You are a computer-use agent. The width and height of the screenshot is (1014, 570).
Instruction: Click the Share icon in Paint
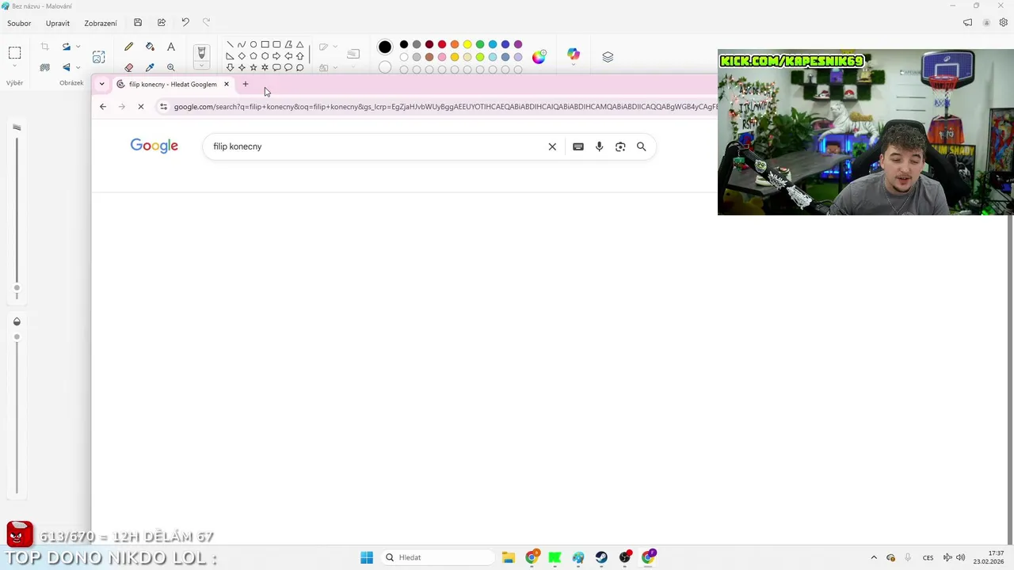(162, 23)
